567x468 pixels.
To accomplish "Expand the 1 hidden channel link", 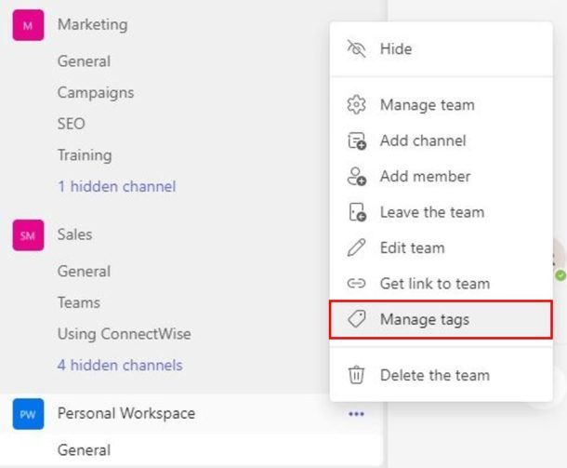I will coord(117,186).
